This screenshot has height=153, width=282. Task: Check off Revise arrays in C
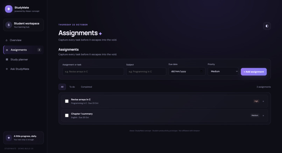[67, 101]
